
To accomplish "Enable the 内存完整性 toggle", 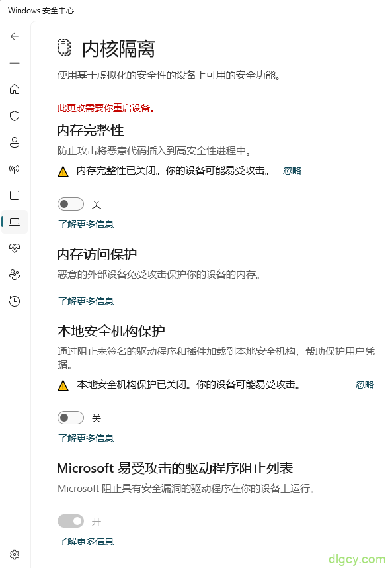I will click(71, 204).
